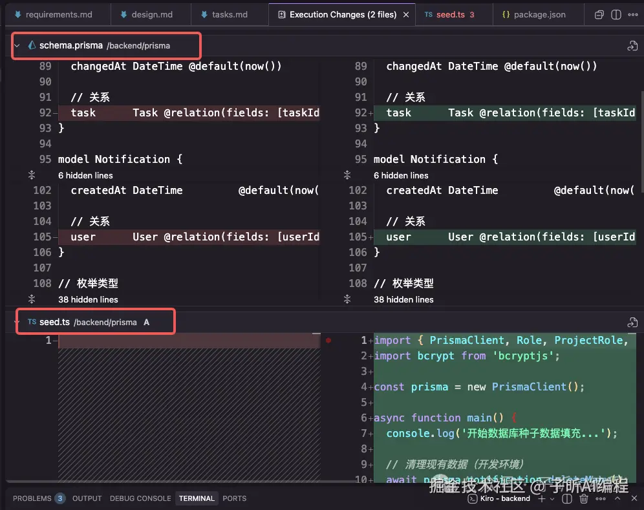Kill the terminal with the trash icon
The height and width of the screenshot is (510, 644).
point(584,498)
